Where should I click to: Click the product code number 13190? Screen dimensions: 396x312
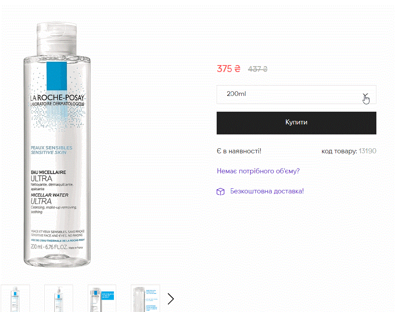point(368,151)
